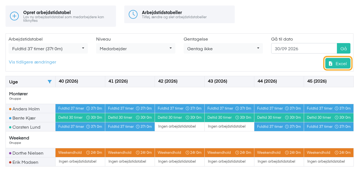
Task: Click the blue dot beside Bente Kjær
Action: coord(10,118)
